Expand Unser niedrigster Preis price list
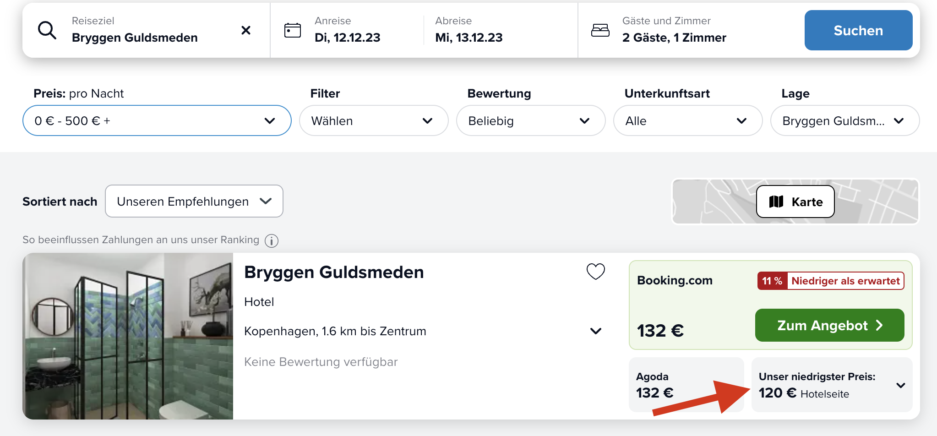Viewport: 937px width, 436px height. [832, 385]
